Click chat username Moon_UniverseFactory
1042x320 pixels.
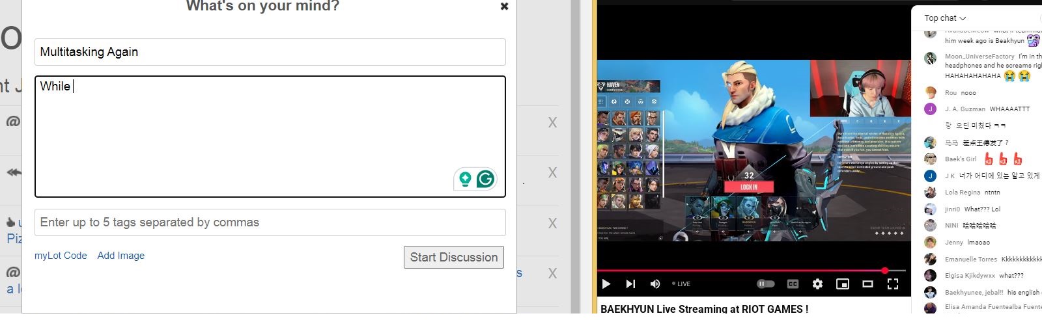pyautogui.click(x=979, y=57)
